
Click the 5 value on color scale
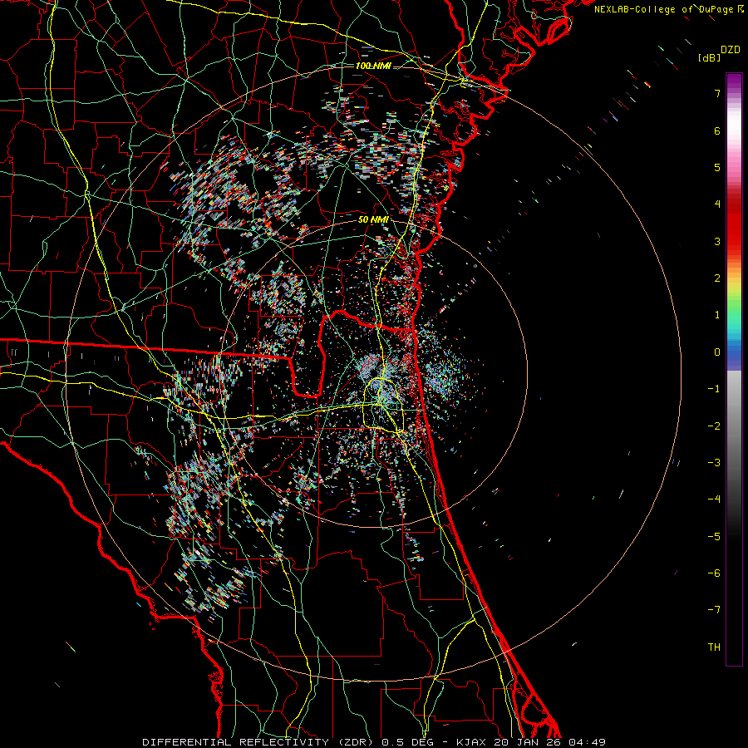pyautogui.click(x=717, y=167)
